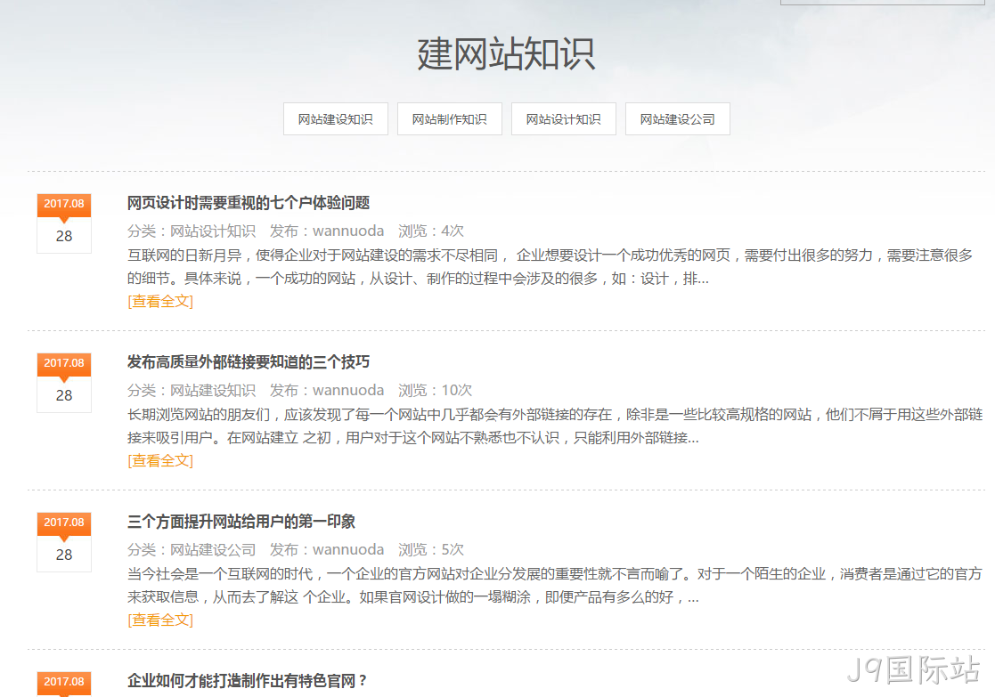Click 发布：wannuoda in the second article
The width and height of the screenshot is (995, 697).
[x=327, y=390]
